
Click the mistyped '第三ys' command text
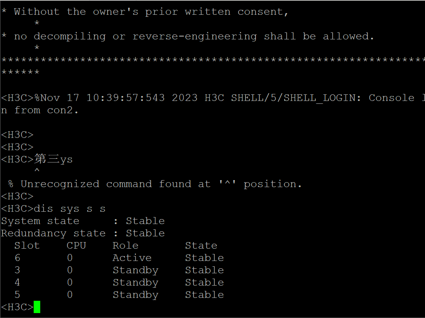click(53, 159)
